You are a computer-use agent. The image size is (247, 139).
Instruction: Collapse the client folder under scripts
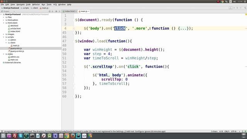coord(6,43)
